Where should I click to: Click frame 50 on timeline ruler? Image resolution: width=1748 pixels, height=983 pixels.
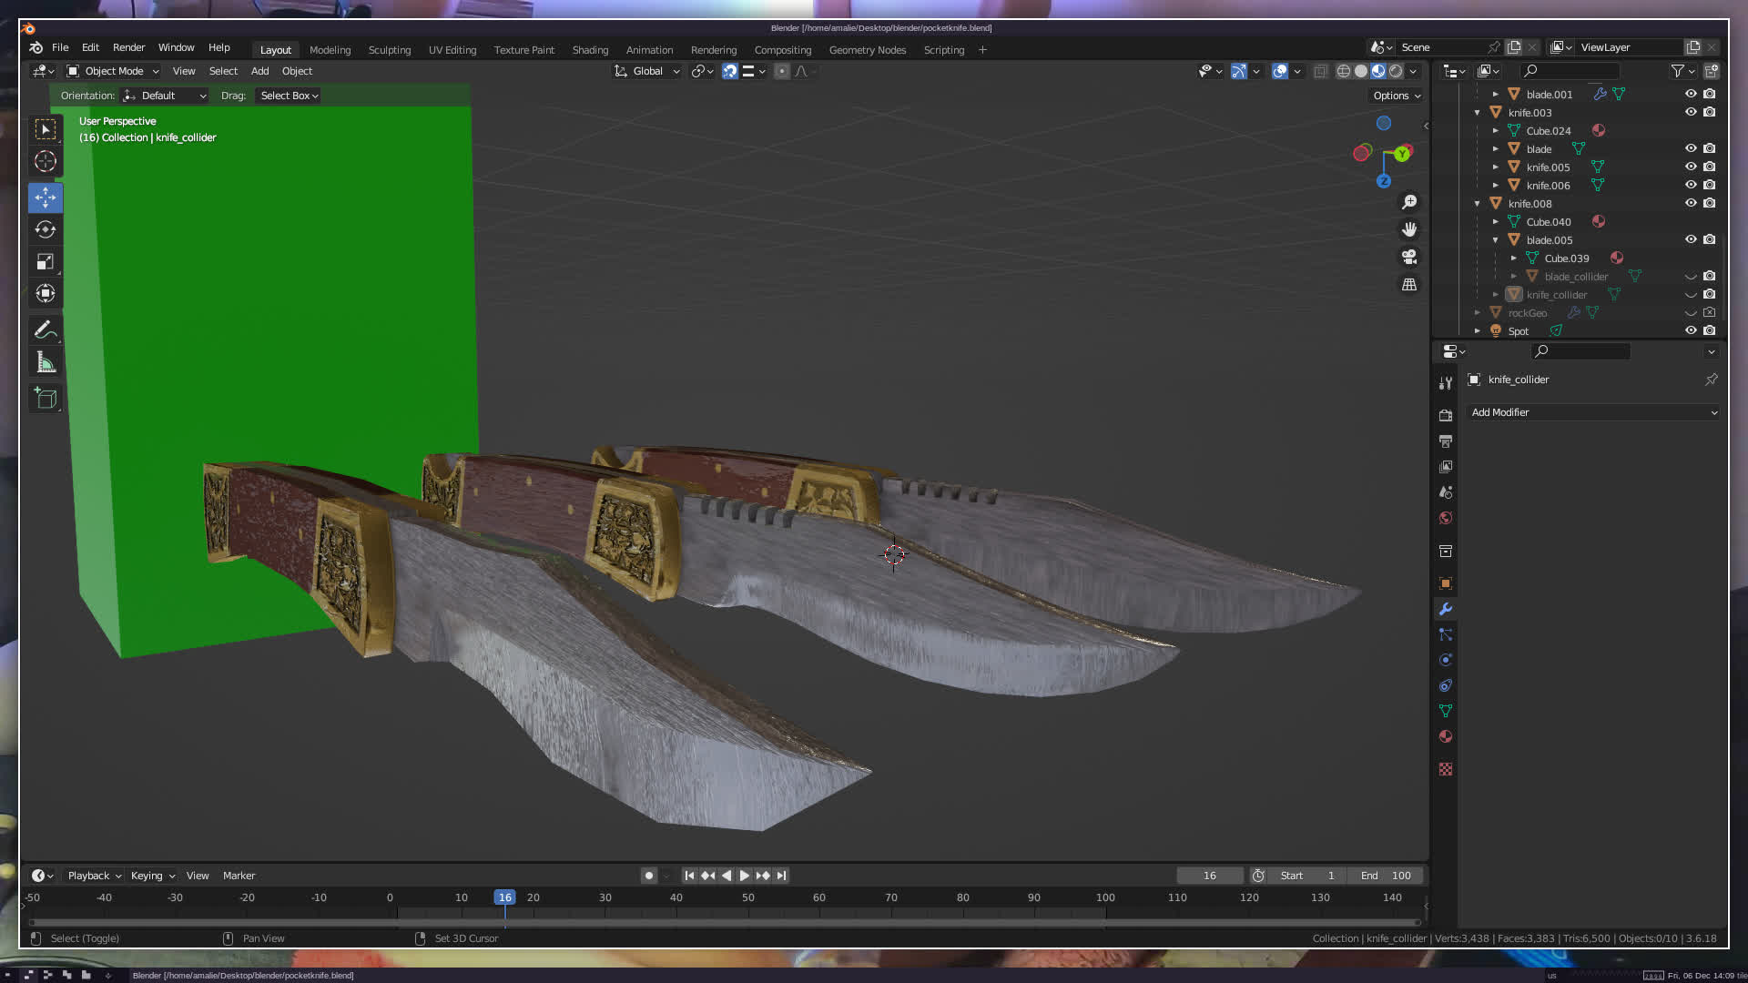[x=747, y=897]
